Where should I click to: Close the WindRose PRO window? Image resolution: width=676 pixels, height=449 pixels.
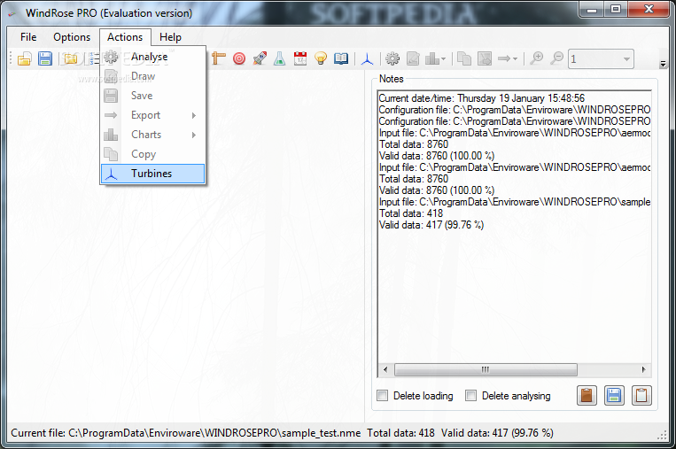tap(649, 9)
